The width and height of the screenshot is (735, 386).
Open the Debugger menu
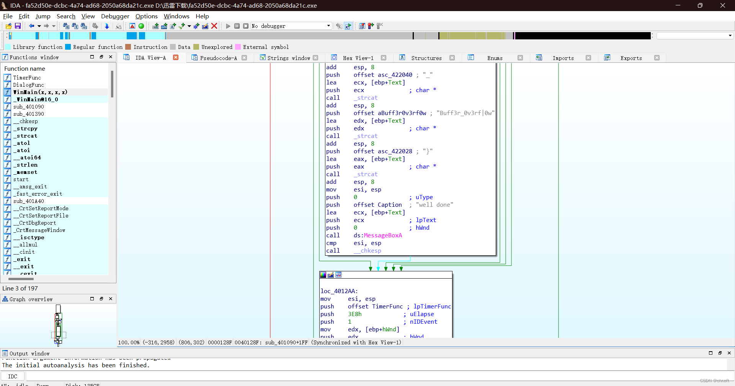click(115, 16)
